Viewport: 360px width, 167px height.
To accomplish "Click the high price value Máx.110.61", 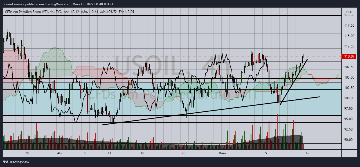I will [89, 12].
